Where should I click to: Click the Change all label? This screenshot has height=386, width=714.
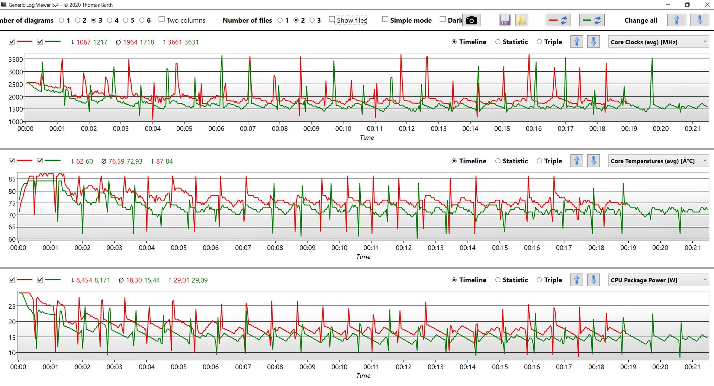click(x=641, y=20)
